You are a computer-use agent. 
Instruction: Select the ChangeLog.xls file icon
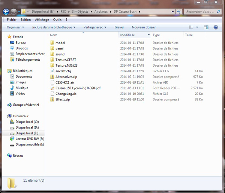(52, 94)
